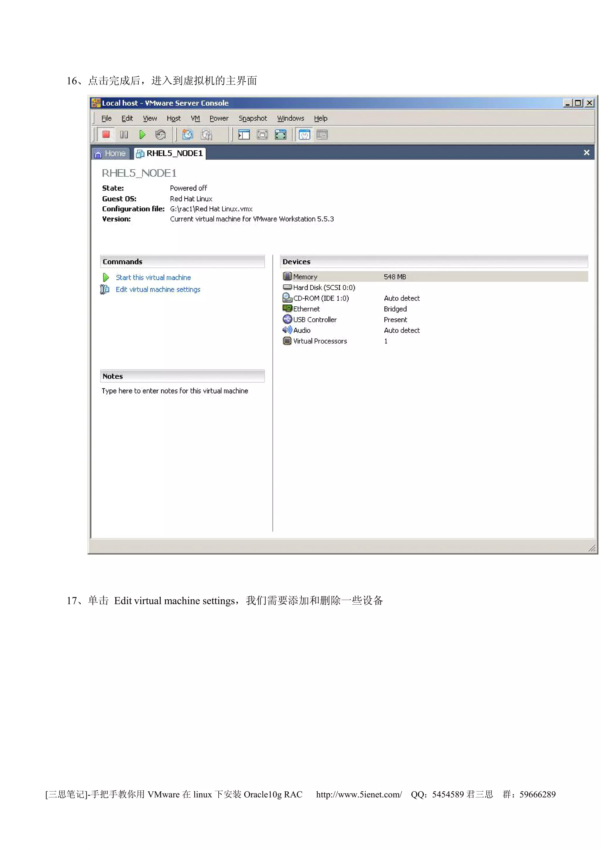Open the Edit menu
The image size is (601, 850).
tap(127, 119)
